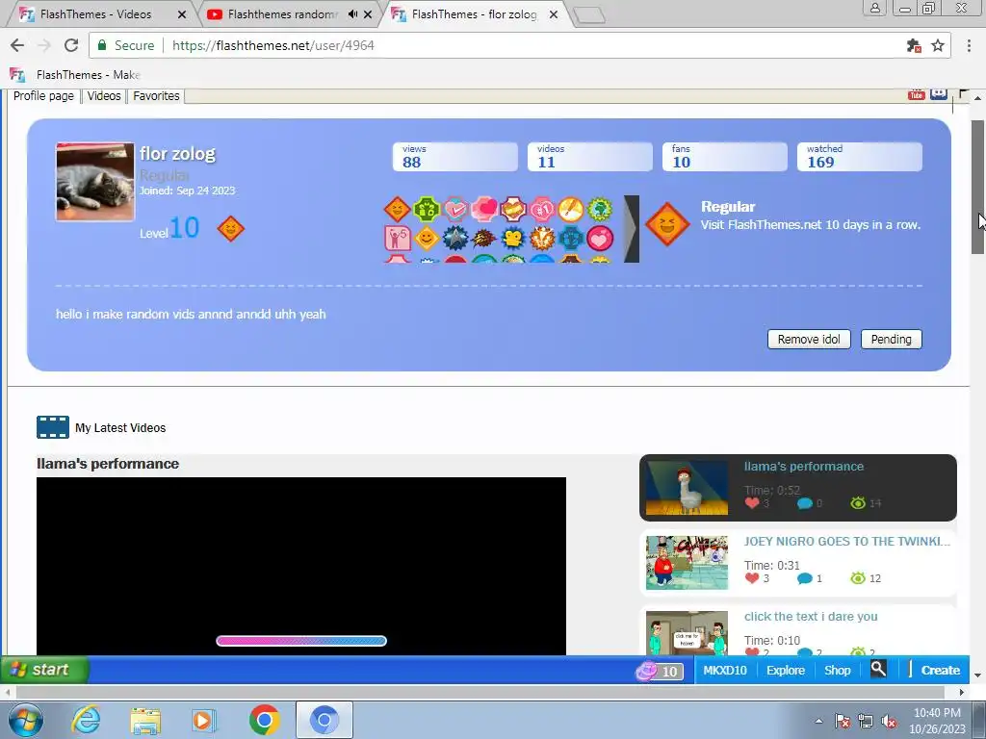Viewport: 986px width, 739px height.
Task: Open the Videos profile tab
Action: coord(104,96)
